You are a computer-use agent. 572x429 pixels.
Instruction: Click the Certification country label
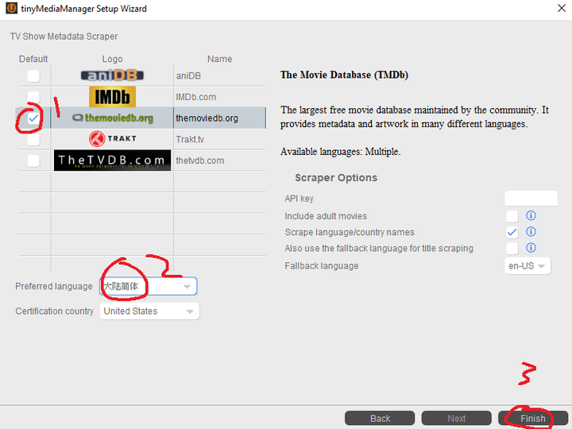click(x=54, y=311)
